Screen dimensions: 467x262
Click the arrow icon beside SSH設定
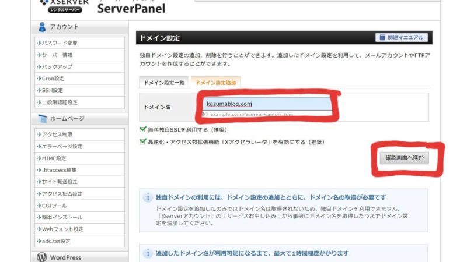(x=39, y=90)
